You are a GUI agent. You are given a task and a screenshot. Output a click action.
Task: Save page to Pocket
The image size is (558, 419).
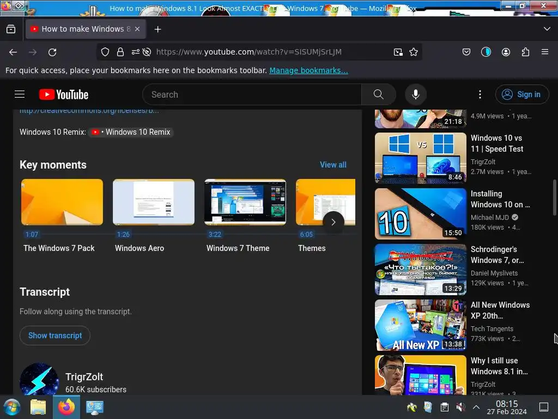[x=466, y=52]
